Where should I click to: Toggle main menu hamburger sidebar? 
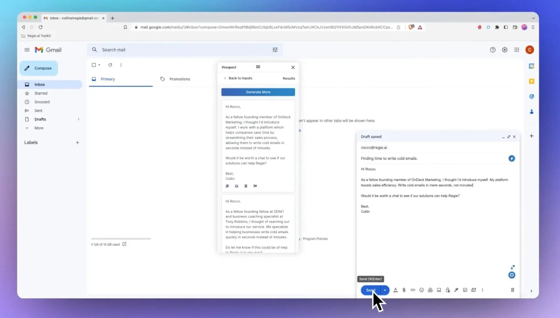27,50
